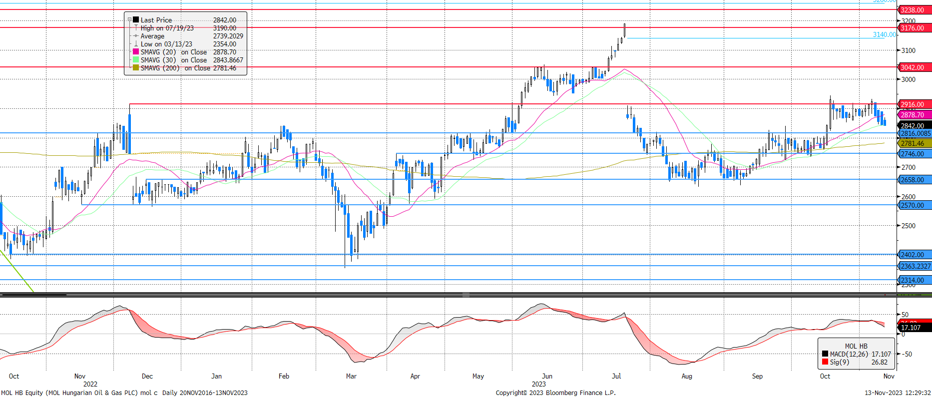The width and height of the screenshot is (932, 397).
Task: Click the 'Aug' time axis label
Action: click(687, 376)
